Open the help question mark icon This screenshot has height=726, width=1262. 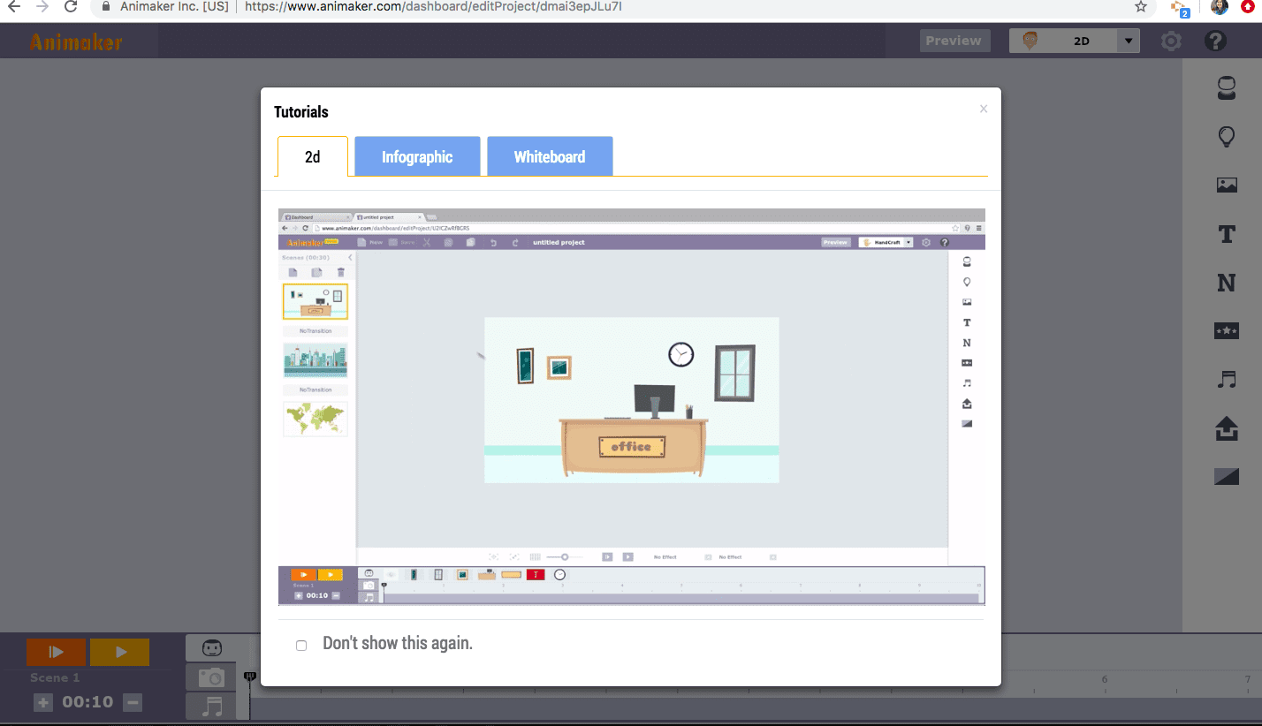pos(1215,41)
